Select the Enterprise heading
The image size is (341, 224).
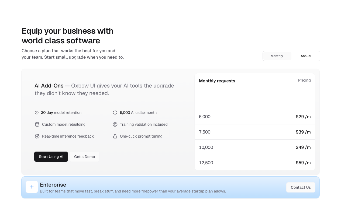(53, 185)
